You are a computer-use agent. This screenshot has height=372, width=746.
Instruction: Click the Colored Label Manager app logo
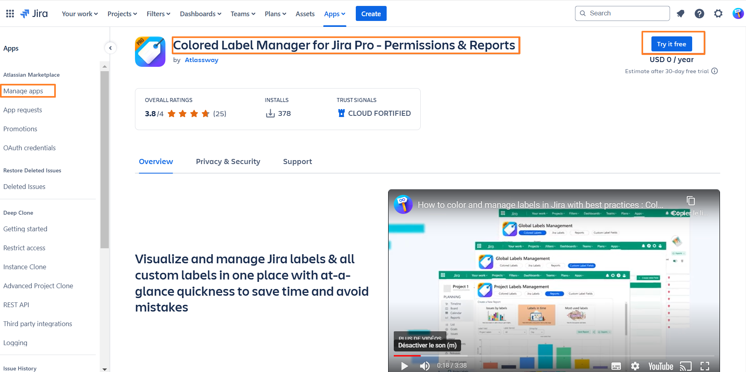(150, 52)
